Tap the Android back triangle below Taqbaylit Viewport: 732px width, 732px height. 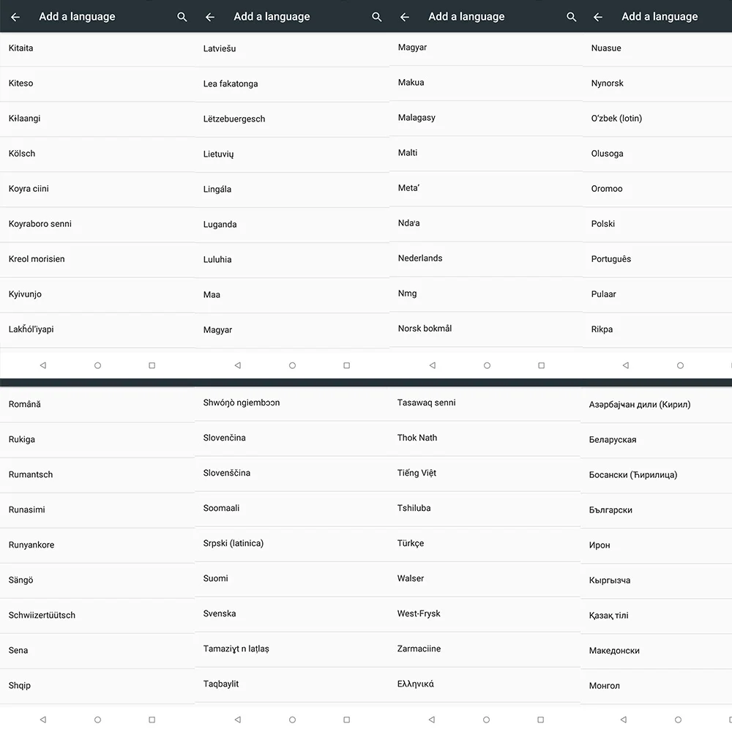pyautogui.click(x=238, y=720)
